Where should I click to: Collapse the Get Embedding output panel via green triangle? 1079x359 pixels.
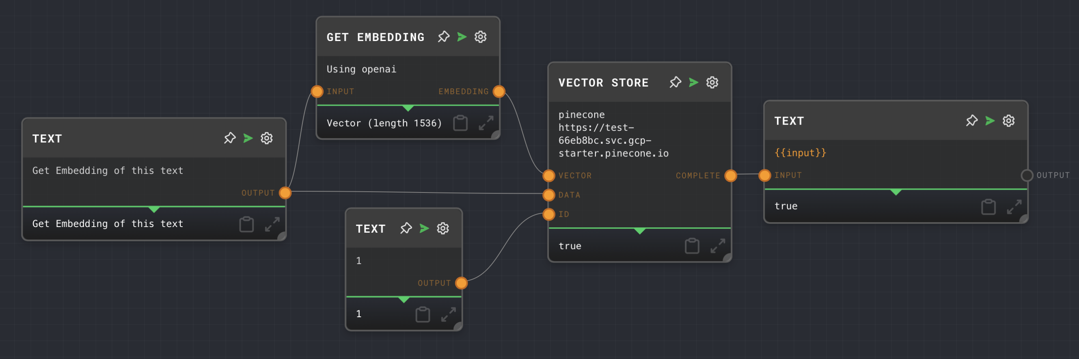408,108
